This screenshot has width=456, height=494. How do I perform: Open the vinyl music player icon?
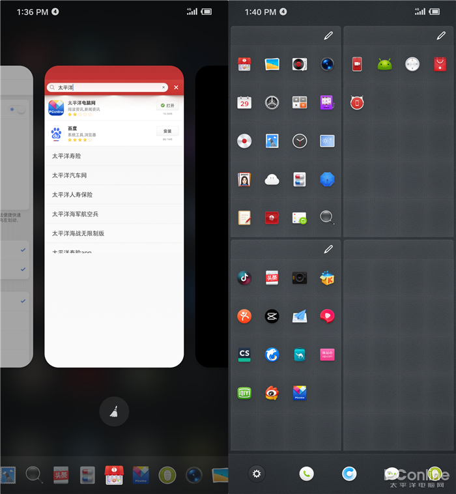300,65
